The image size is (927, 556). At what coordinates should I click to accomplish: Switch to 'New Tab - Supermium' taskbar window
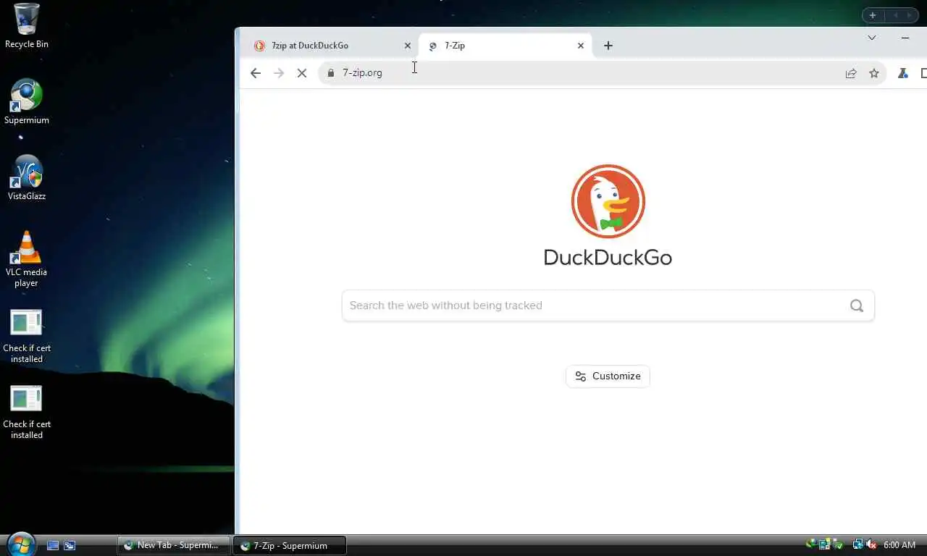point(174,545)
